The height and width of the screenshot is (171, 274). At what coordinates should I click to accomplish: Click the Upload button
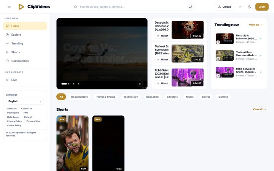[x=225, y=7]
